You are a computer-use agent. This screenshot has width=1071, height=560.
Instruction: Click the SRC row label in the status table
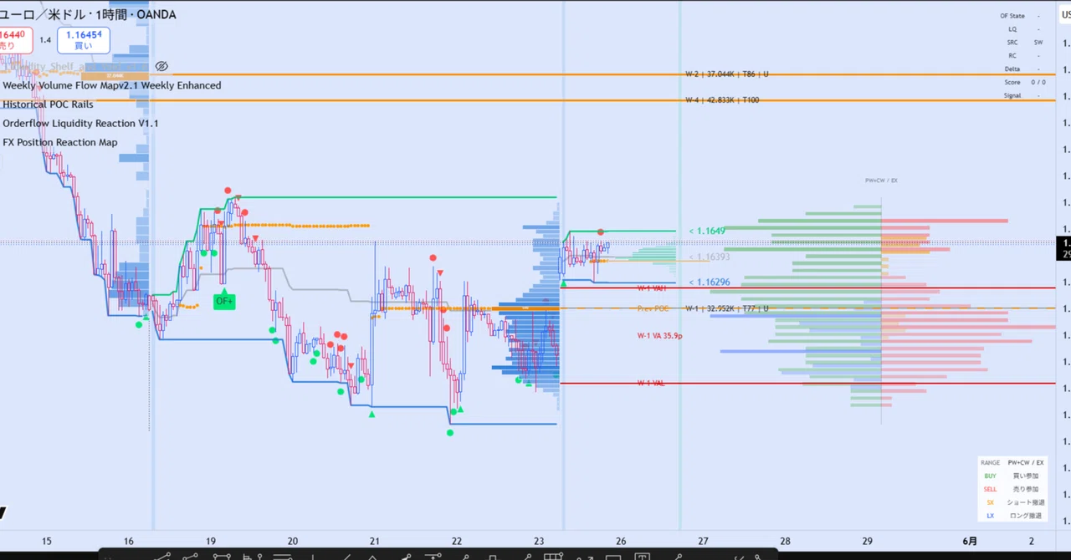(x=1012, y=42)
